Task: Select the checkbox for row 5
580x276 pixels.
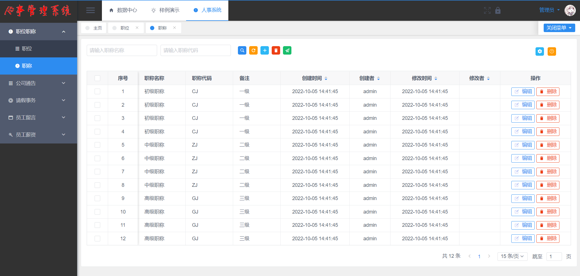Action: [x=97, y=145]
